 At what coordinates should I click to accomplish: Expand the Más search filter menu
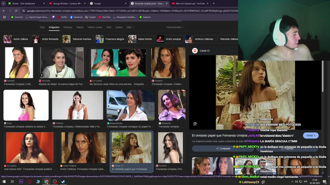click(130, 27)
